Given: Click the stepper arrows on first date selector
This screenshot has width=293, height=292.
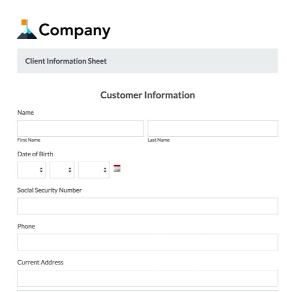Looking at the screenshot, I should tap(41, 170).
